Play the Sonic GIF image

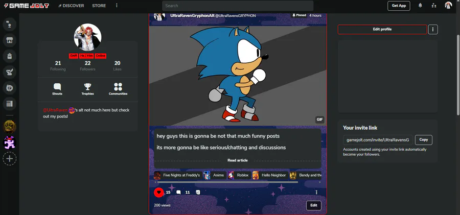238,76
